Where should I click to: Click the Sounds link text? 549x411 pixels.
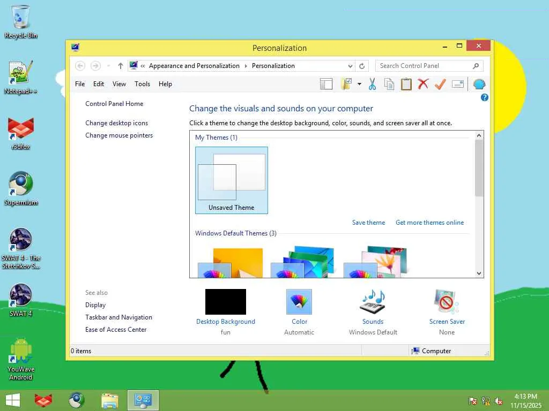[373, 322]
